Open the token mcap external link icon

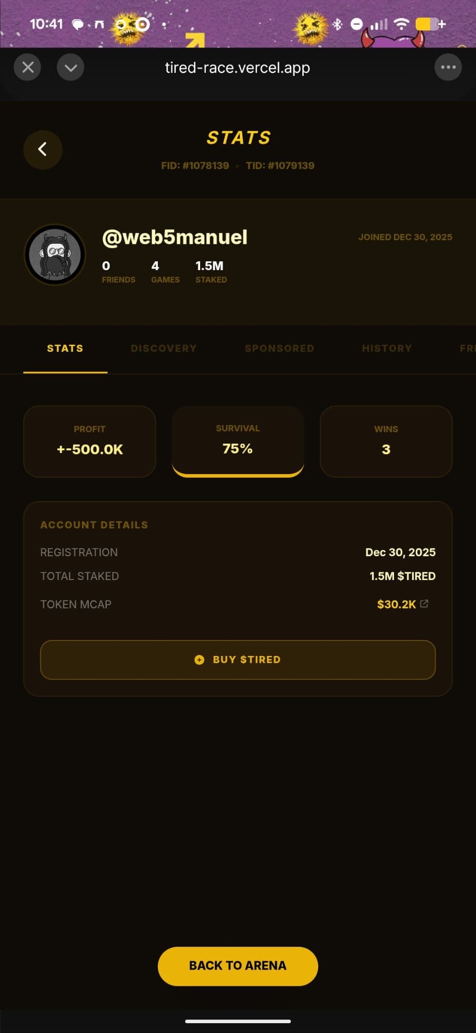click(x=424, y=603)
